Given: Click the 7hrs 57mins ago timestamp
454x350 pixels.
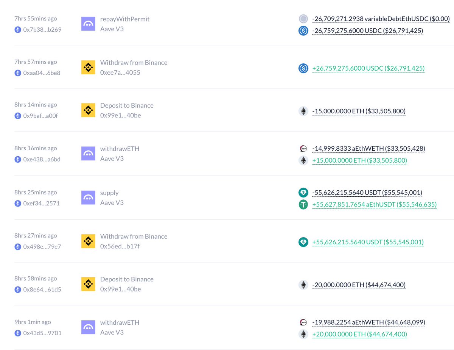Looking at the screenshot, I should point(36,62).
